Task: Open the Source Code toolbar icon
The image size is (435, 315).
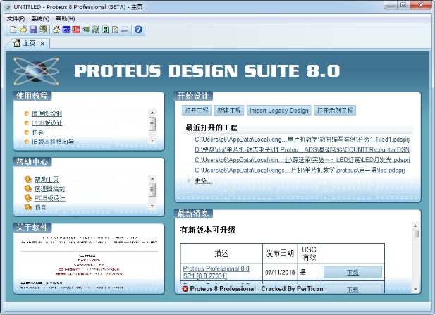Action: (x=125, y=30)
